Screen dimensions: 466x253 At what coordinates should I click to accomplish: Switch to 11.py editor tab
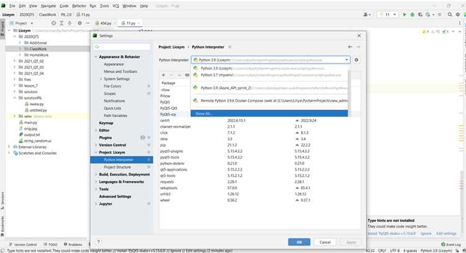point(130,23)
